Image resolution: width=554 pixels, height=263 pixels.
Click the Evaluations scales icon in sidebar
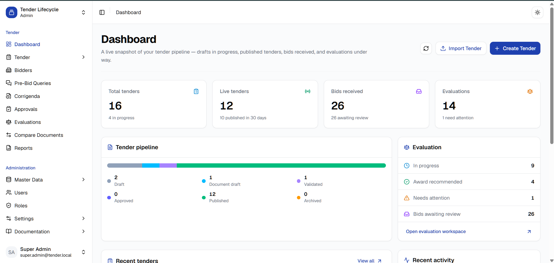(x=9, y=122)
